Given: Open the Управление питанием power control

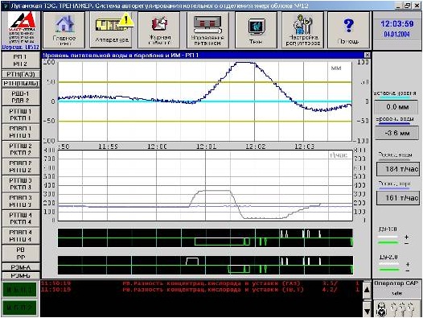Looking at the screenshot, I should click(x=207, y=30).
